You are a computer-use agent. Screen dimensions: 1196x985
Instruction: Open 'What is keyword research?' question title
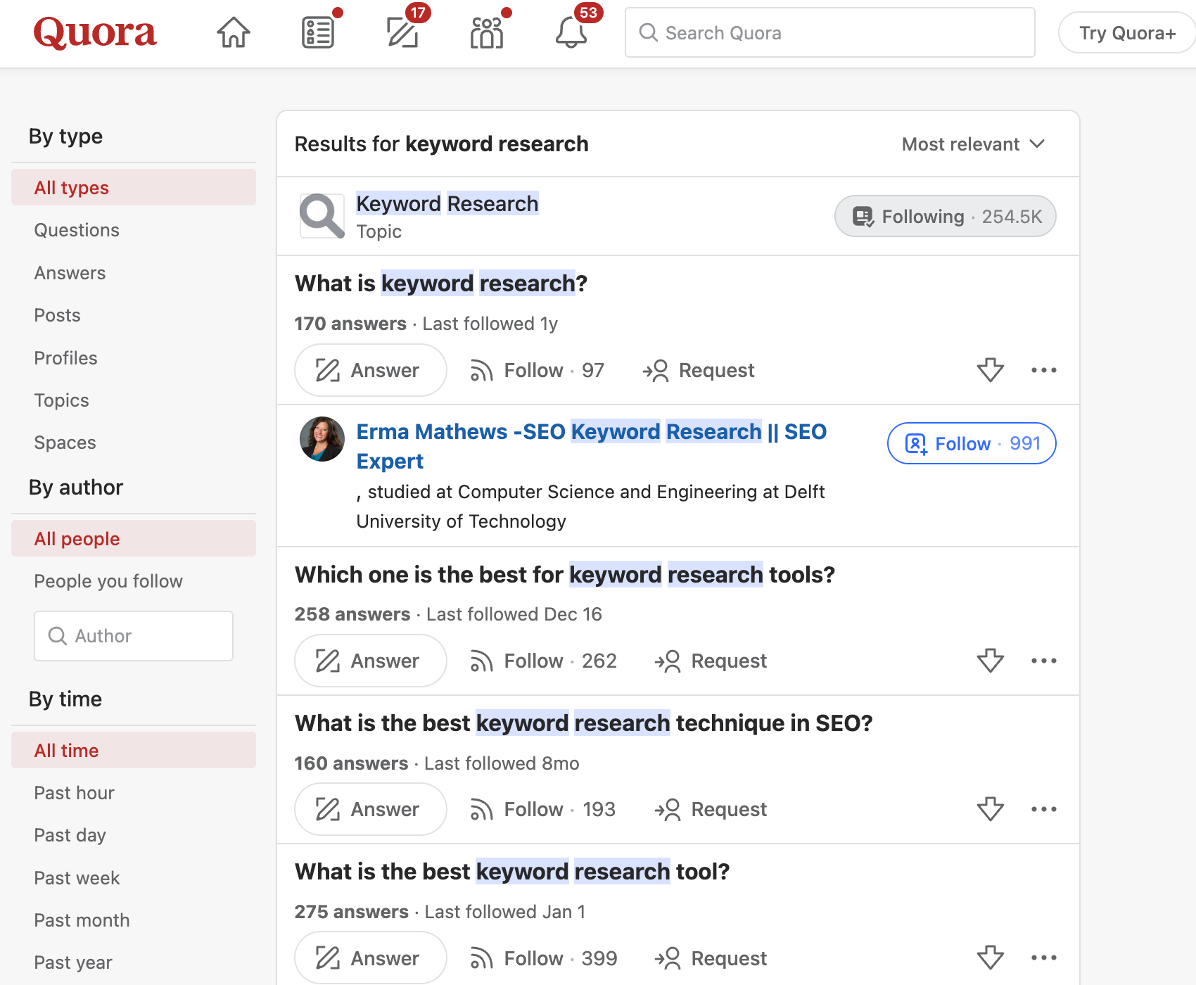pos(441,283)
